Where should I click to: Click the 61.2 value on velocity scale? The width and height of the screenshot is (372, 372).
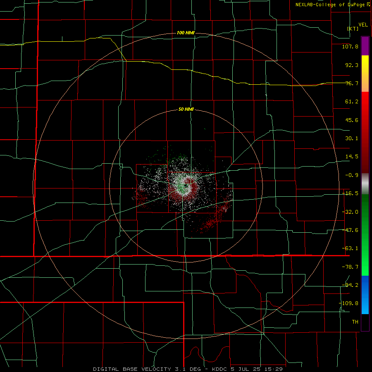pos(352,102)
